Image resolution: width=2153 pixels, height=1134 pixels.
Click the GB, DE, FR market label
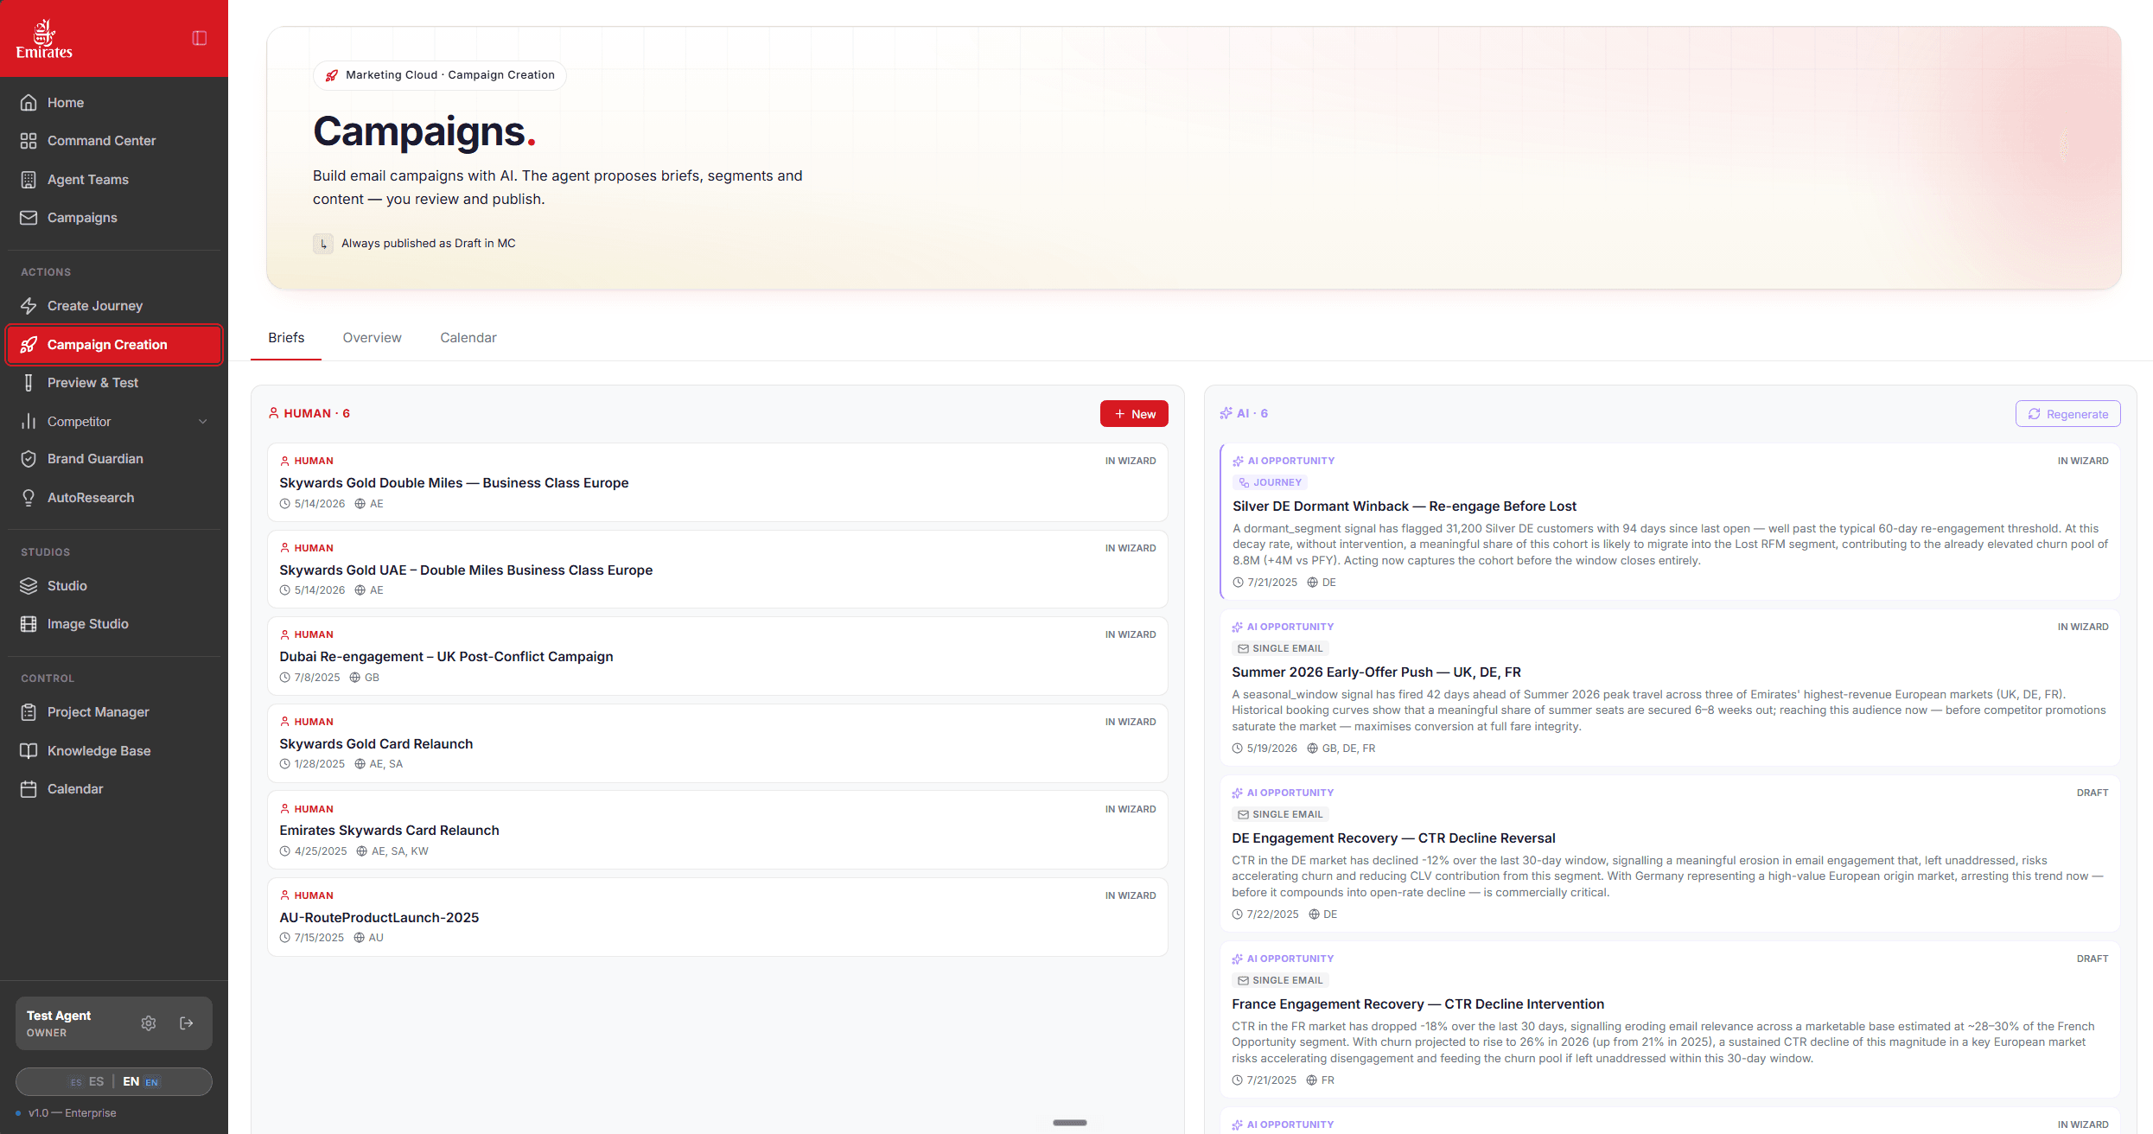tap(1341, 749)
